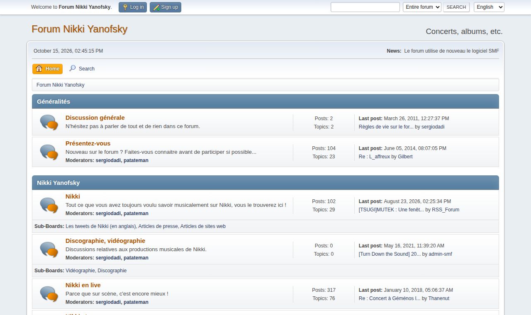The image size is (531, 315).
Task: Open the Forum Nikki Yanofsky breadcrumb link
Action: pos(61,85)
